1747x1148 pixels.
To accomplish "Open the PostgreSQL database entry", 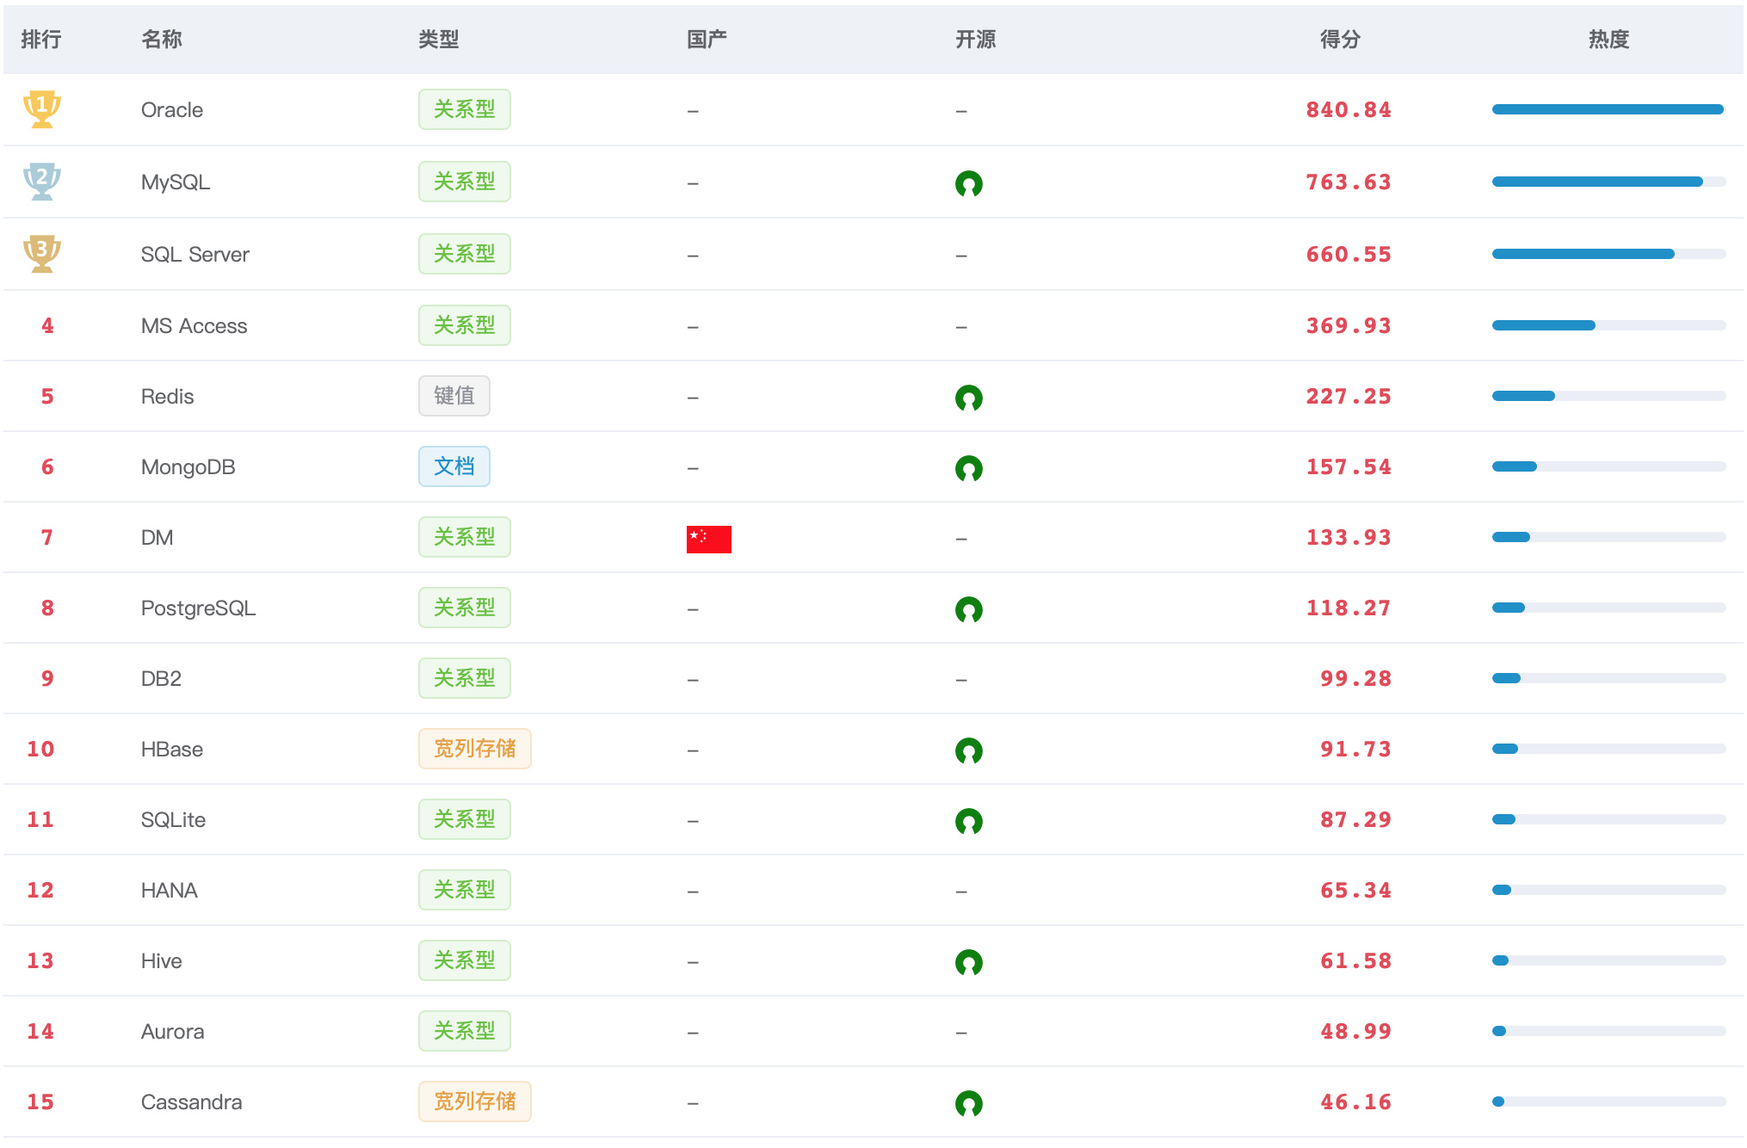I will [x=198, y=608].
